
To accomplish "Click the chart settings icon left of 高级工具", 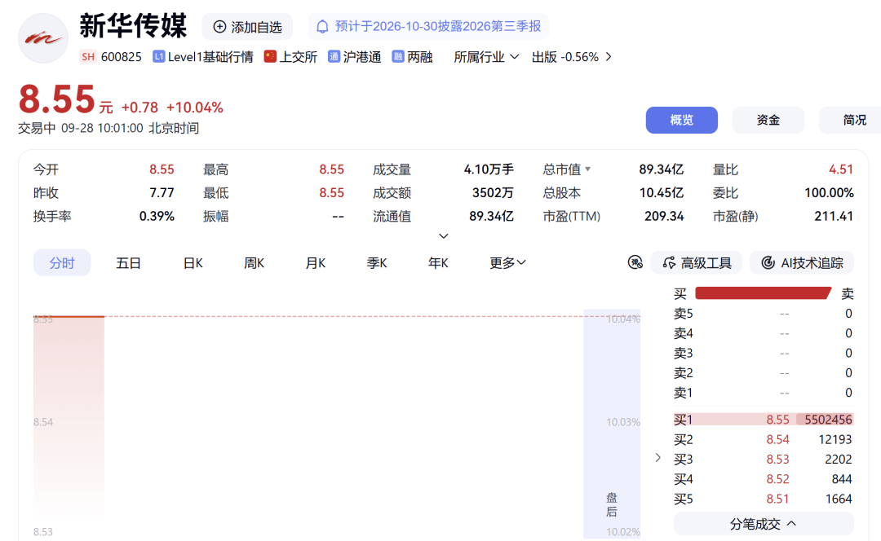I will [635, 262].
